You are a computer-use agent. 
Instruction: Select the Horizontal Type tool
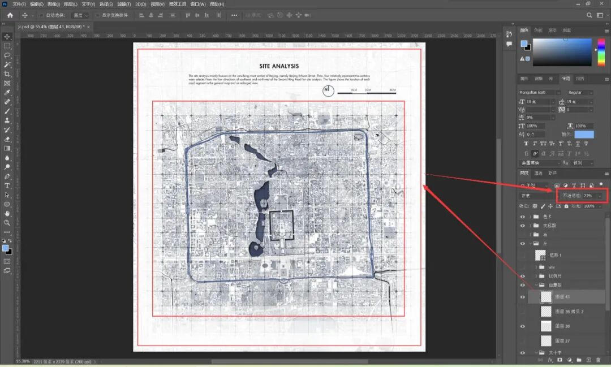[7, 186]
